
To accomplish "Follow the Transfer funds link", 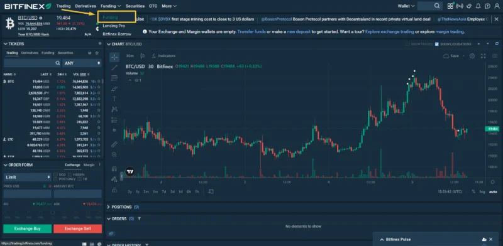I will coord(251,32).
